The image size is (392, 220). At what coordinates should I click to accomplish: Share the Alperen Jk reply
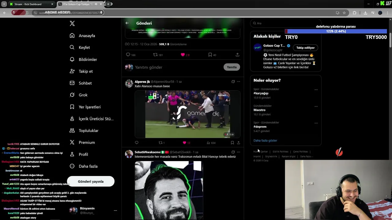pyautogui.click(x=239, y=143)
